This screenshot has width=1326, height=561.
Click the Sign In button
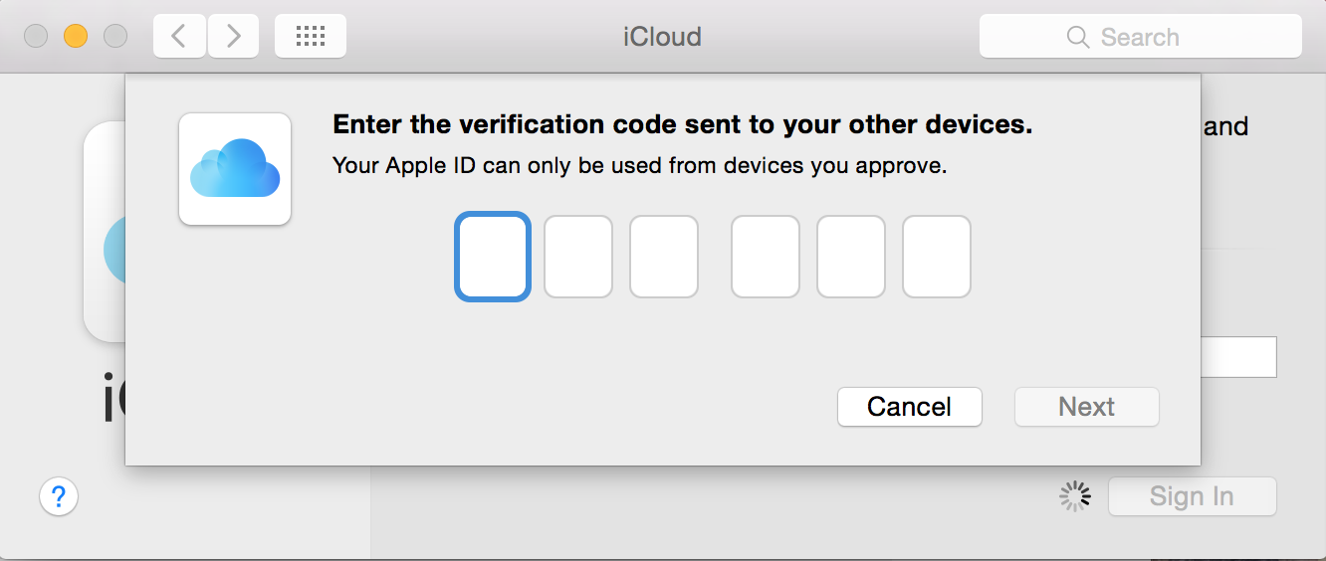click(x=1192, y=496)
